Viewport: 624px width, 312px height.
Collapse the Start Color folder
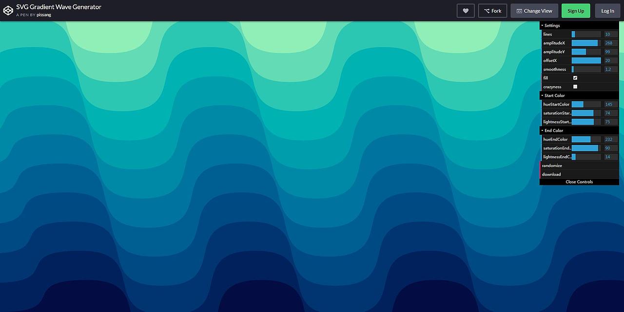coord(553,95)
